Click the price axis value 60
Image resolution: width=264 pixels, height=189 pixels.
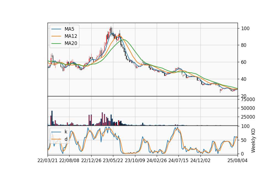tap(244, 62)
